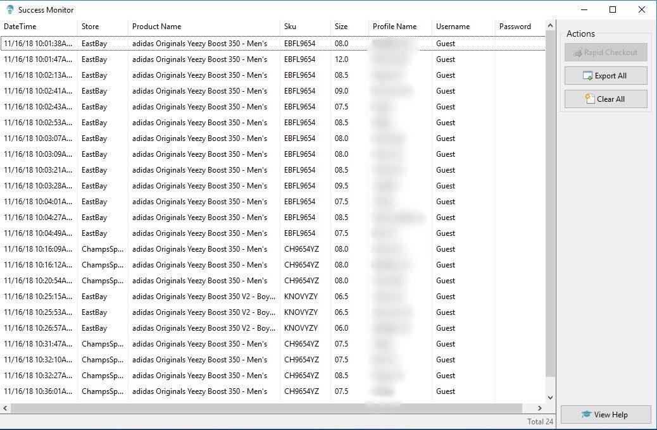Open View Help with graduation cap icon
This screenshot has height=430, width=657.
pyautogui.click(x=606, y=415)
